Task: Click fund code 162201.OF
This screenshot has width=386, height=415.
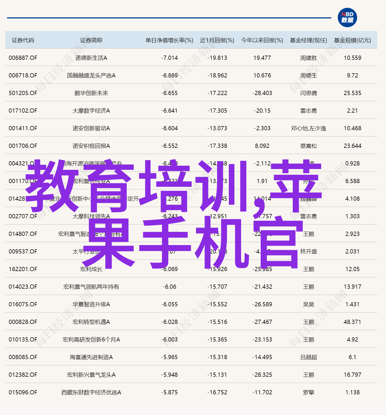Action: click(x=23, y=269)
